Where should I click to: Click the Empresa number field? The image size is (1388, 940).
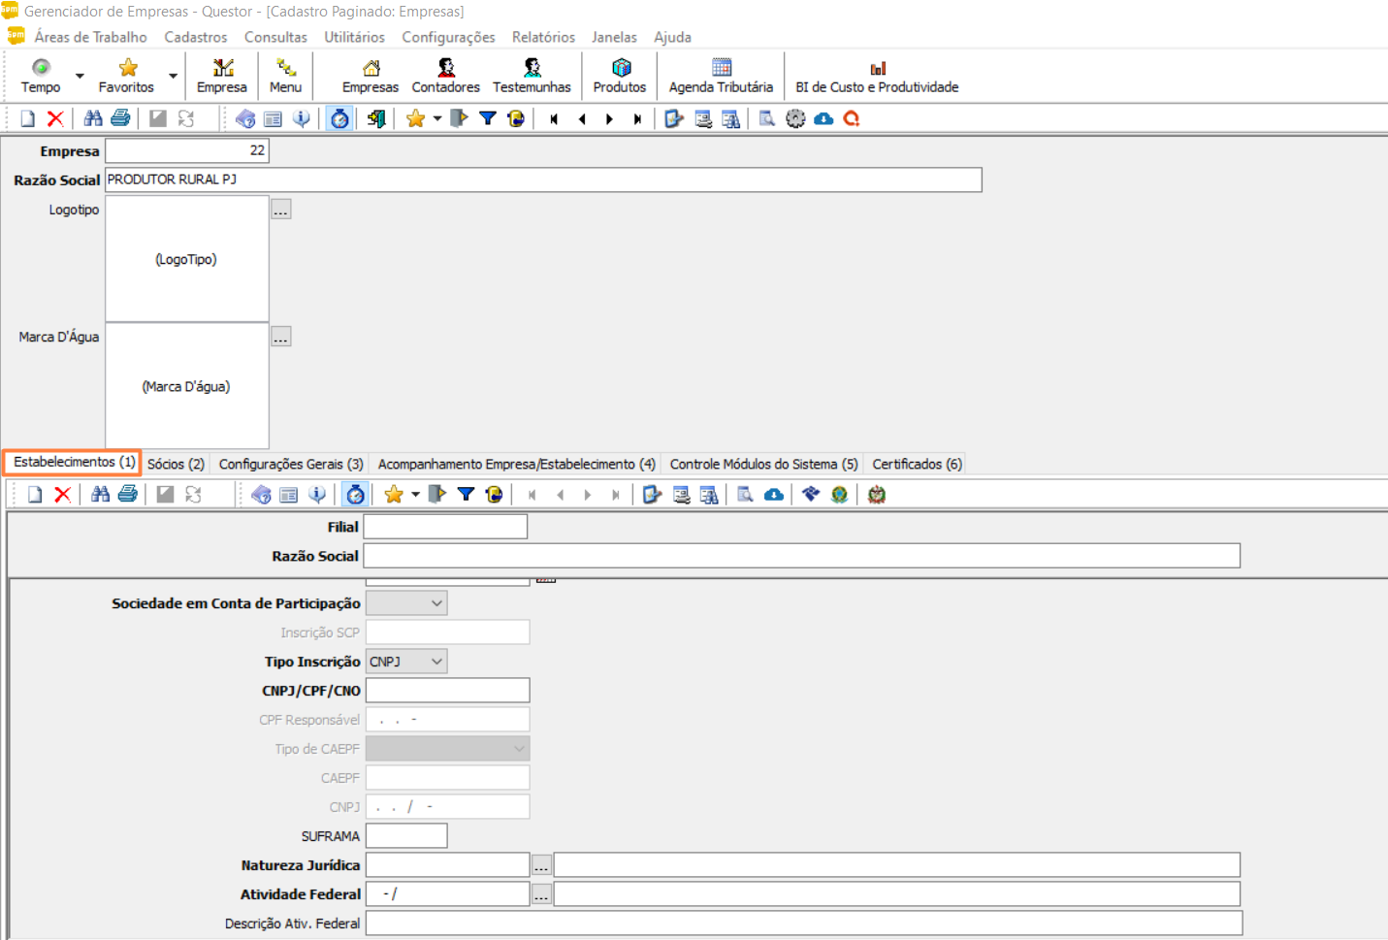[x=187, y=150]
